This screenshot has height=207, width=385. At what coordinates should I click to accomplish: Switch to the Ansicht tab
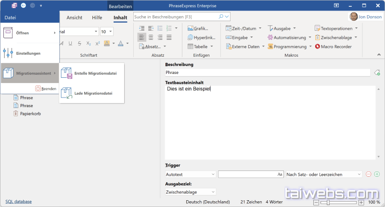coord(75,18)
